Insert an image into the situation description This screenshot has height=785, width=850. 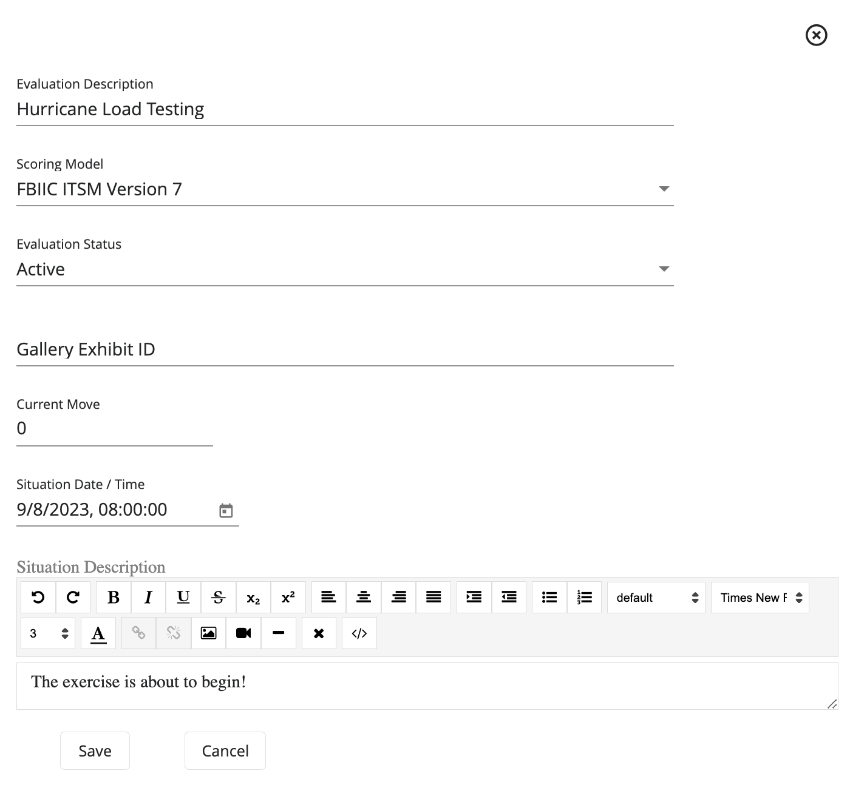(208, 633)
